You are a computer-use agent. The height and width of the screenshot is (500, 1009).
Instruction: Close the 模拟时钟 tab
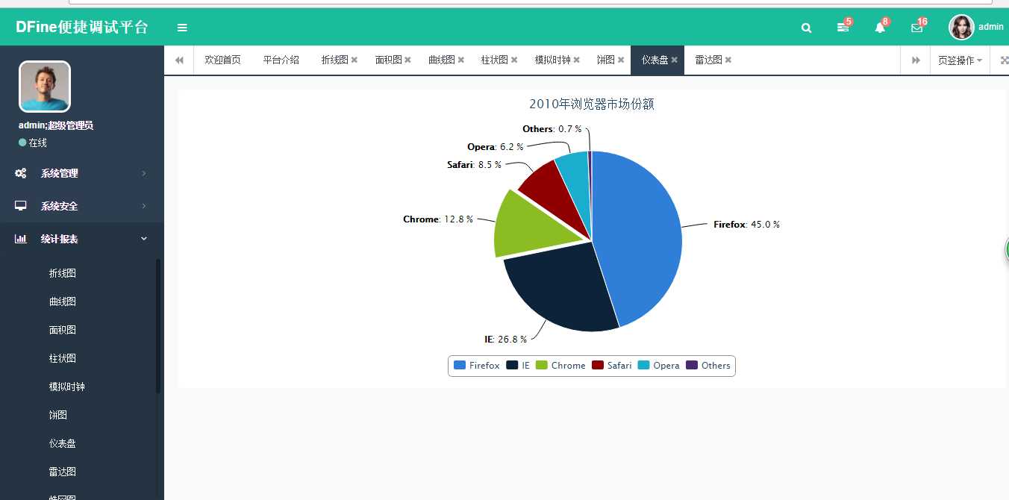tap(577, 60)
